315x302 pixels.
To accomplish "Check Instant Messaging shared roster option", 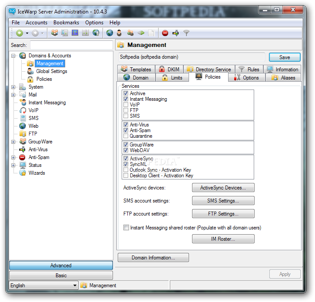I will [126, 228].
